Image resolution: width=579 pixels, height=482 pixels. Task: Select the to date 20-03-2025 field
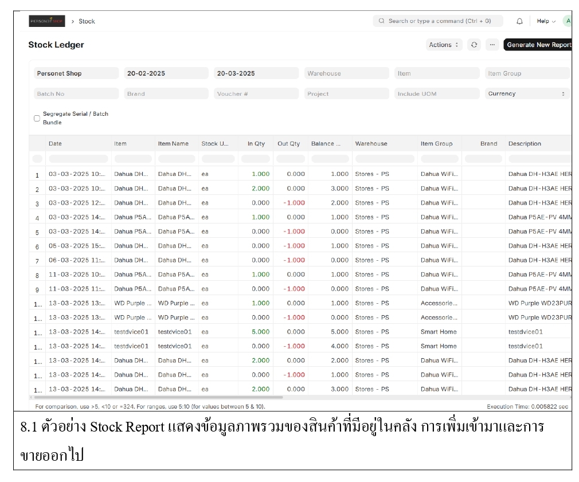[x=256, y=73]
